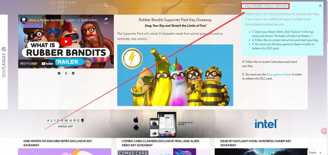Click the Apple App Store icon
The height and width of the screenshot is (155, 328).
click(136, 120)
